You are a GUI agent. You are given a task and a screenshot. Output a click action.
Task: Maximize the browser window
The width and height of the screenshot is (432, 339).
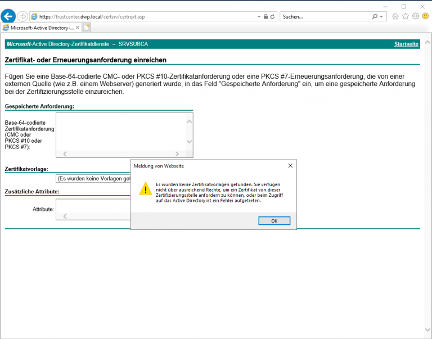tap(404, 7)
